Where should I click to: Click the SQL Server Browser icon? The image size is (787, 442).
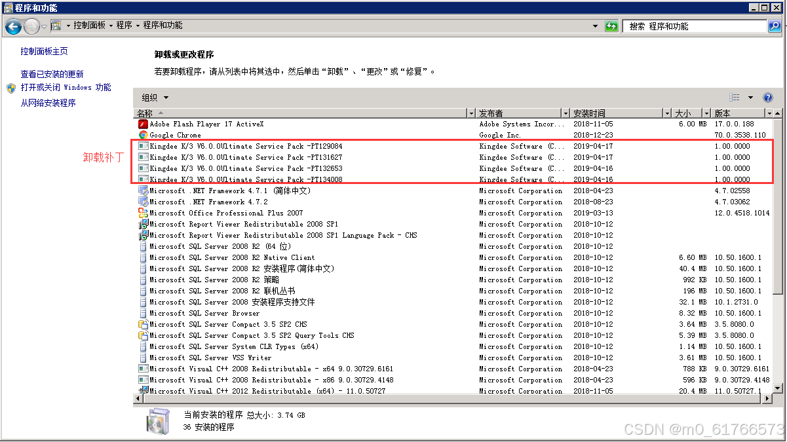click(143, 313)
